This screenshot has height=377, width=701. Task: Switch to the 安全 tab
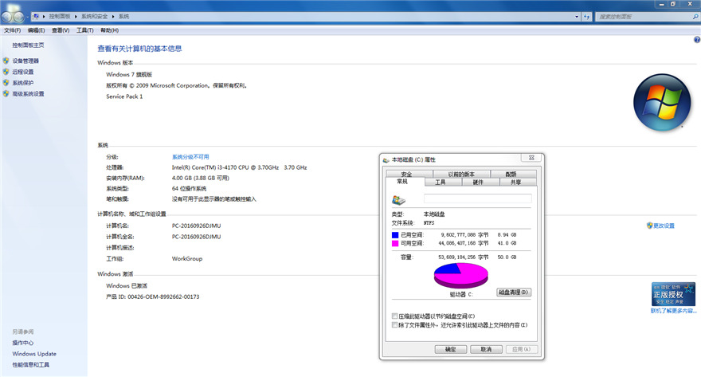pos(406,174)
